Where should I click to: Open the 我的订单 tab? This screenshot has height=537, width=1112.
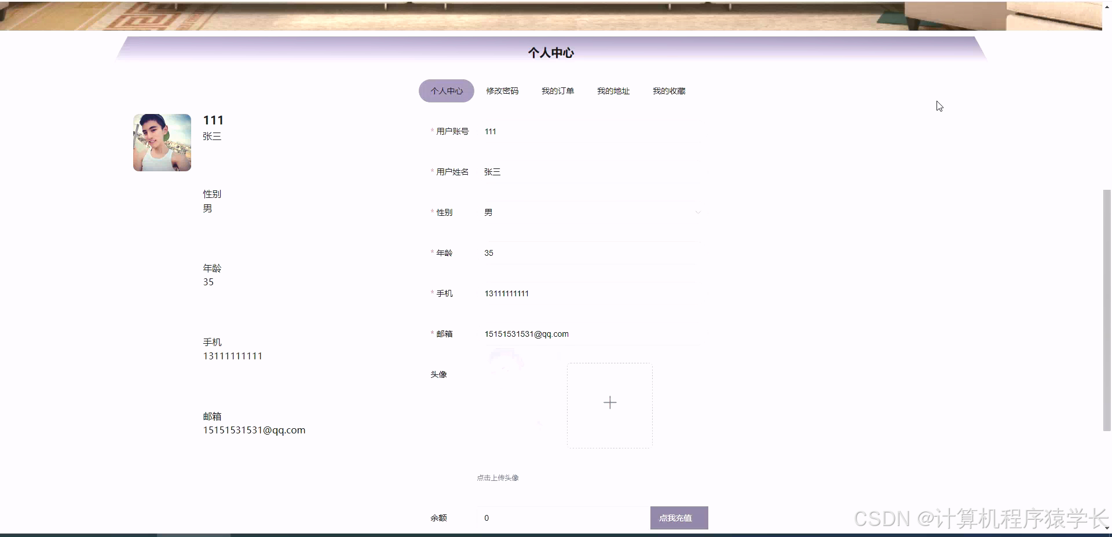[x=557, y=91]
